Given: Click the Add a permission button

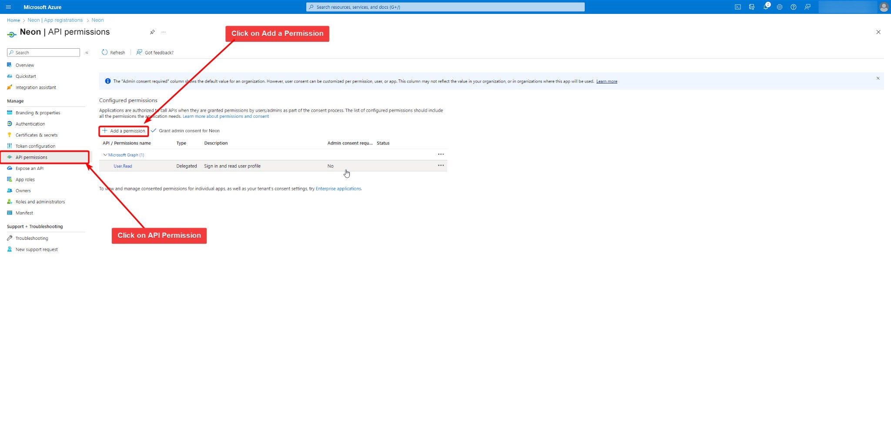Looking at the screenshot, I should click(x=124, y=131).
